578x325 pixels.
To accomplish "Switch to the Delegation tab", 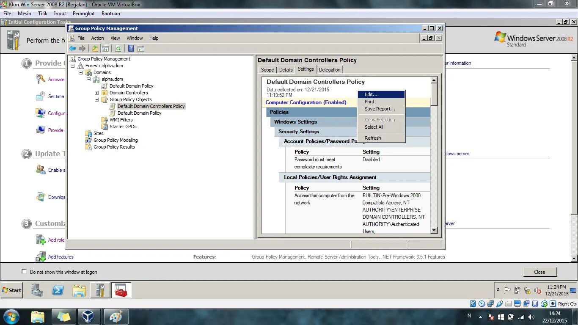I will coord(330,70).
